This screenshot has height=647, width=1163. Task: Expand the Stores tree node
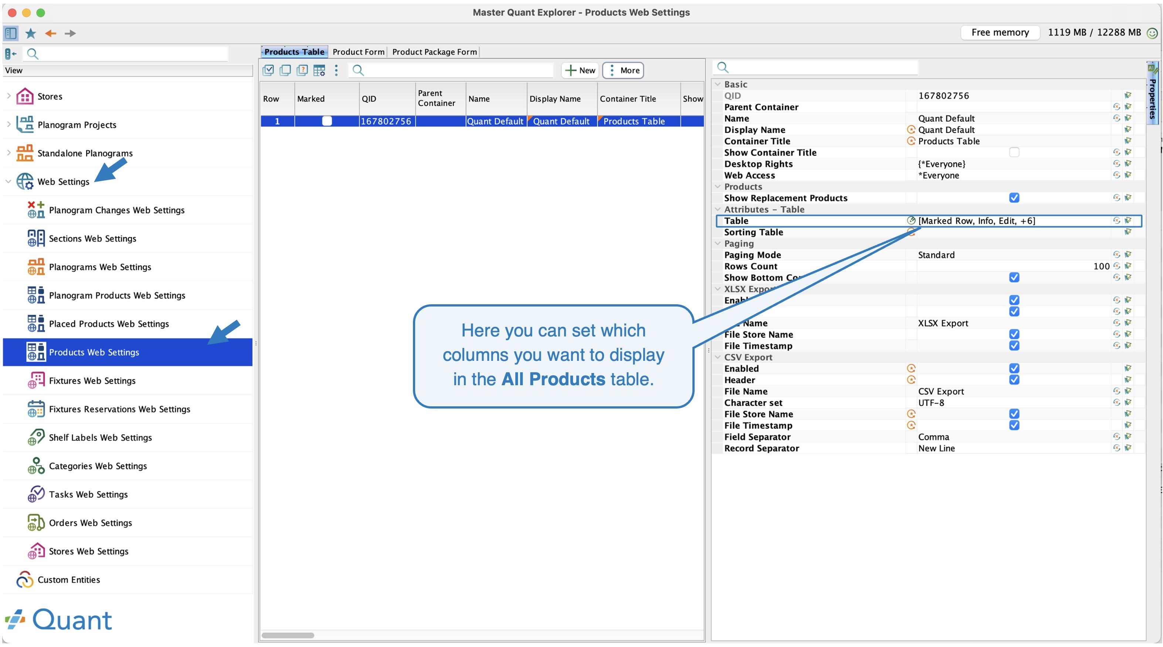coord(9,96)
